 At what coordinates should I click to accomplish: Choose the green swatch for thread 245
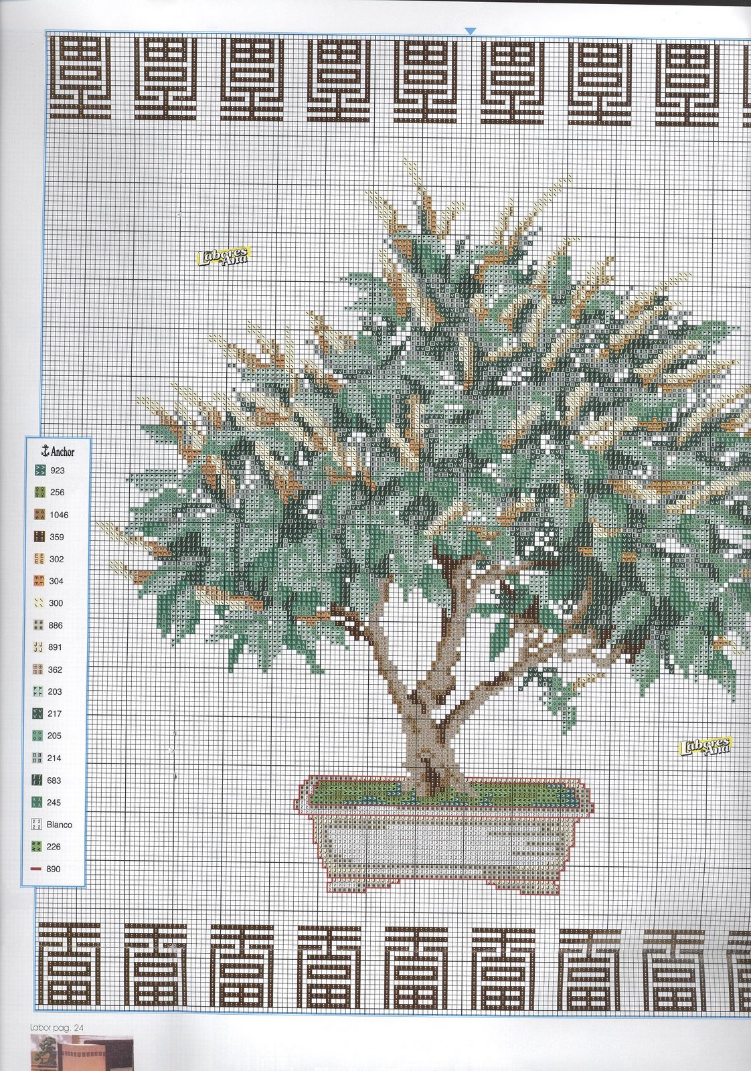point(38,803)
